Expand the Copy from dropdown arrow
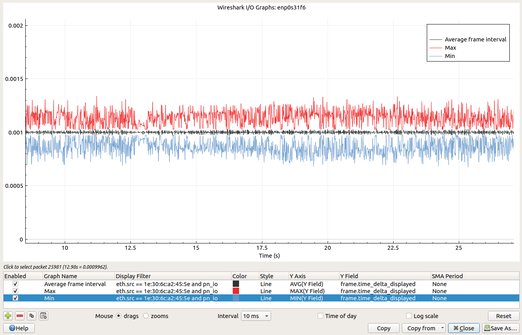Viewport: 522px width, 335px height. tap(442, 328)
